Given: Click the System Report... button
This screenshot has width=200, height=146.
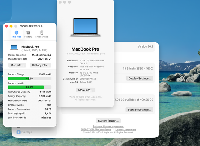Looking at the screenshot, I should pos(108,121).
